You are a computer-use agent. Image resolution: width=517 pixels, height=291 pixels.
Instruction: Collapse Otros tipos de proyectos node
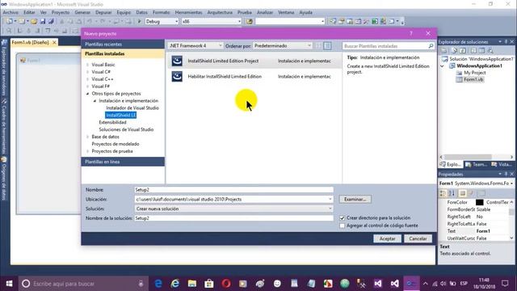(88, 94)
